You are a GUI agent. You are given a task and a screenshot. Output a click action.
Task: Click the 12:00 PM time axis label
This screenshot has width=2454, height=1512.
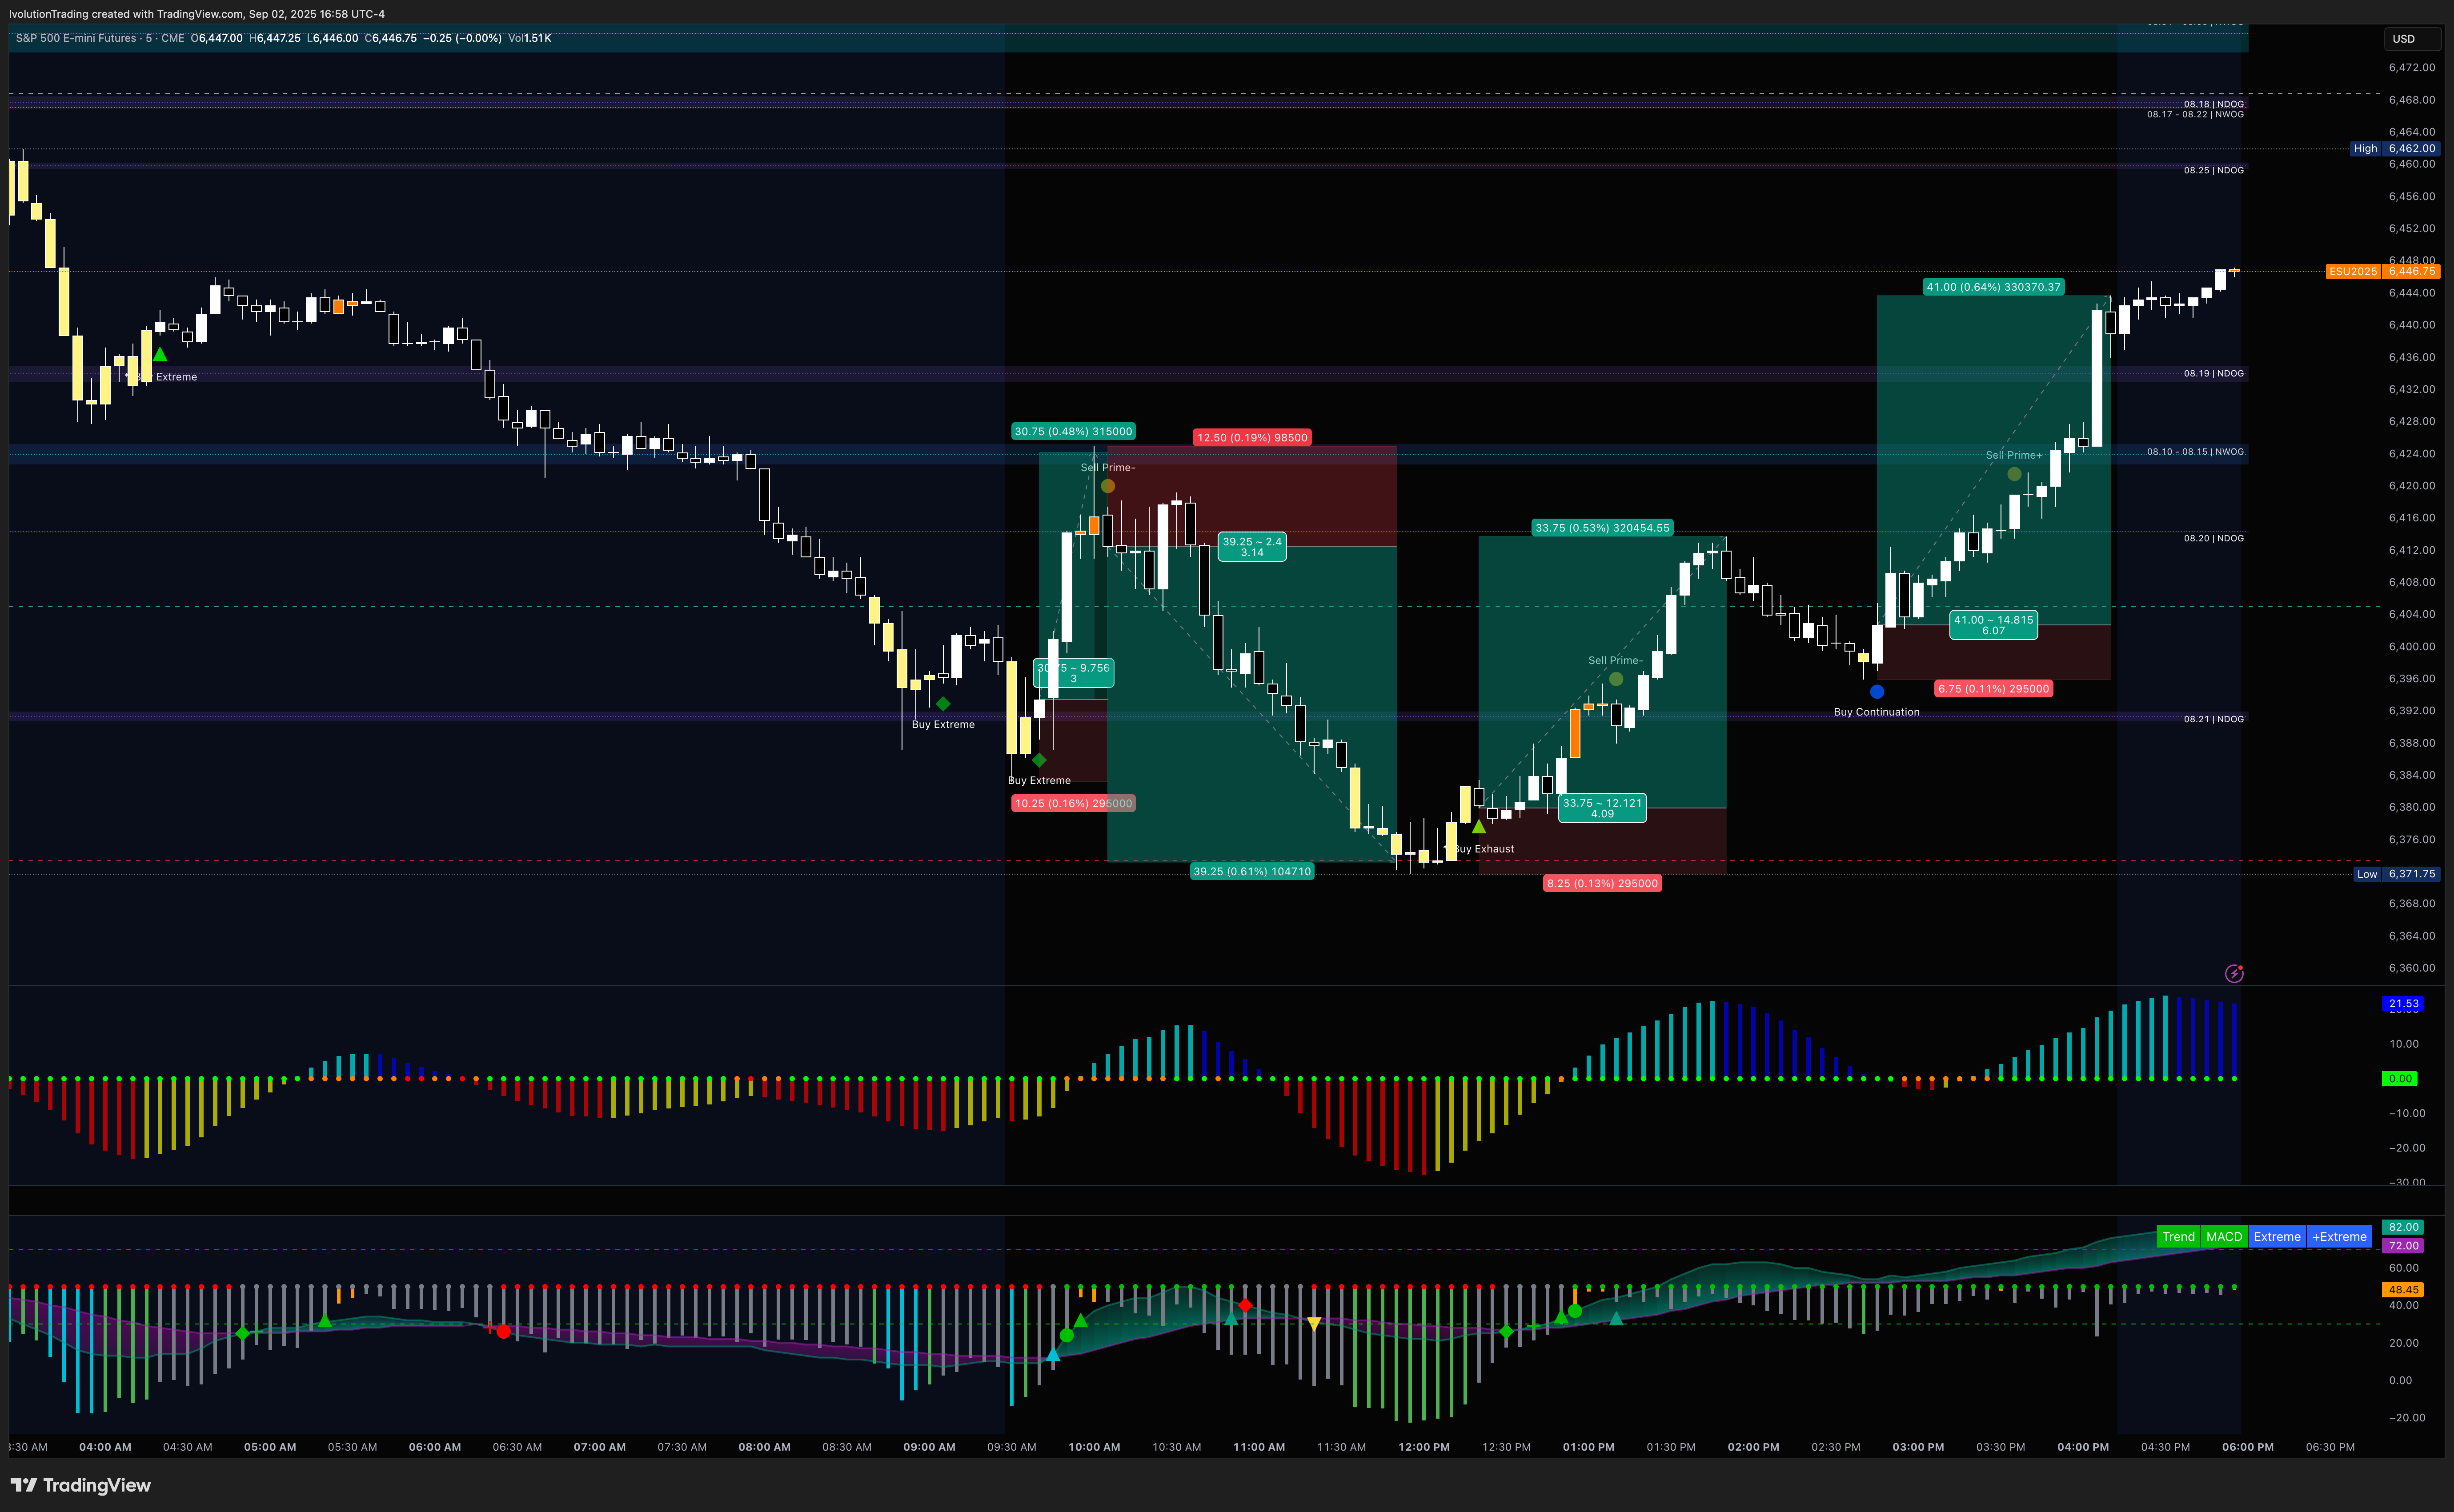click(1423, 1447)
